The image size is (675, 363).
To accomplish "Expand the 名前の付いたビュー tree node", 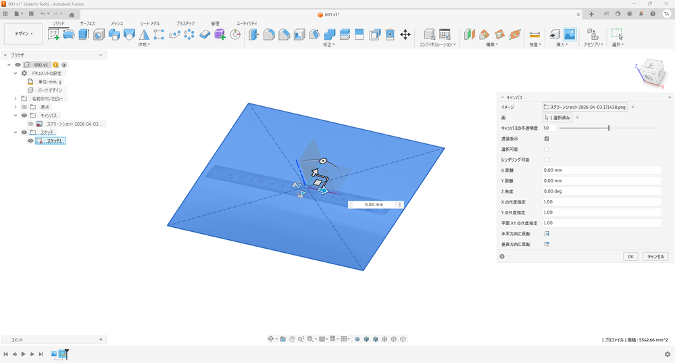I will click(16, 99).
